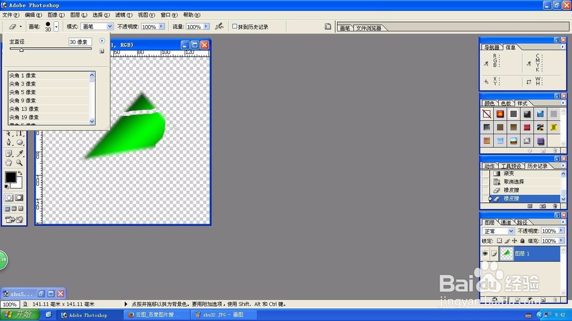Enable 'Erase to History' checkbox

coord(235,26)
